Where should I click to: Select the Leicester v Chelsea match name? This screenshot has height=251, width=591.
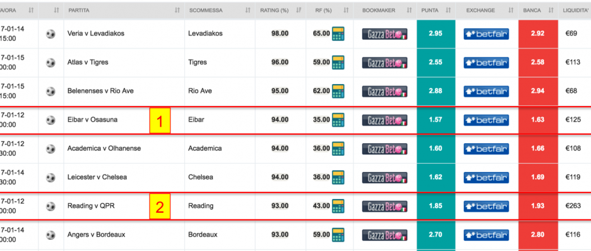[96, 178]
